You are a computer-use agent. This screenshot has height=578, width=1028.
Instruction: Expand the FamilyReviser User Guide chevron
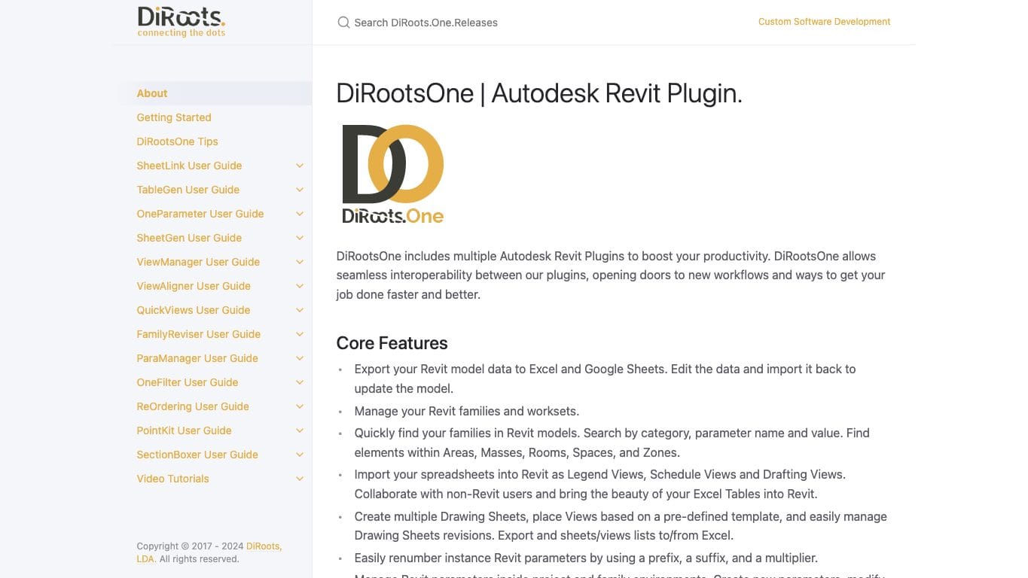pos(300,334)
